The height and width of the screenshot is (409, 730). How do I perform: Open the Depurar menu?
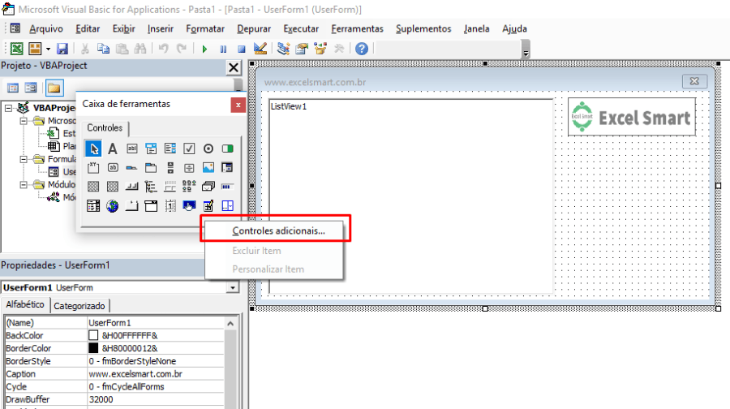(x=254, y=29)
